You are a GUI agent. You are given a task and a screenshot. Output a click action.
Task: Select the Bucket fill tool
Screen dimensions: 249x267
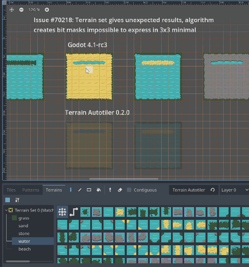[x=98, y=190]
